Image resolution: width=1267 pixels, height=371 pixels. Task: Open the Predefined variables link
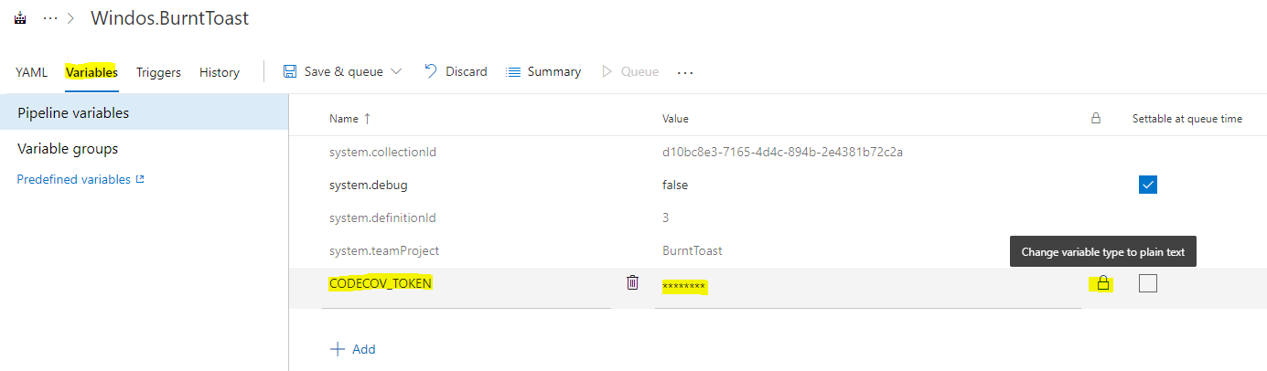pyautogui.click(x=81, y=179)
